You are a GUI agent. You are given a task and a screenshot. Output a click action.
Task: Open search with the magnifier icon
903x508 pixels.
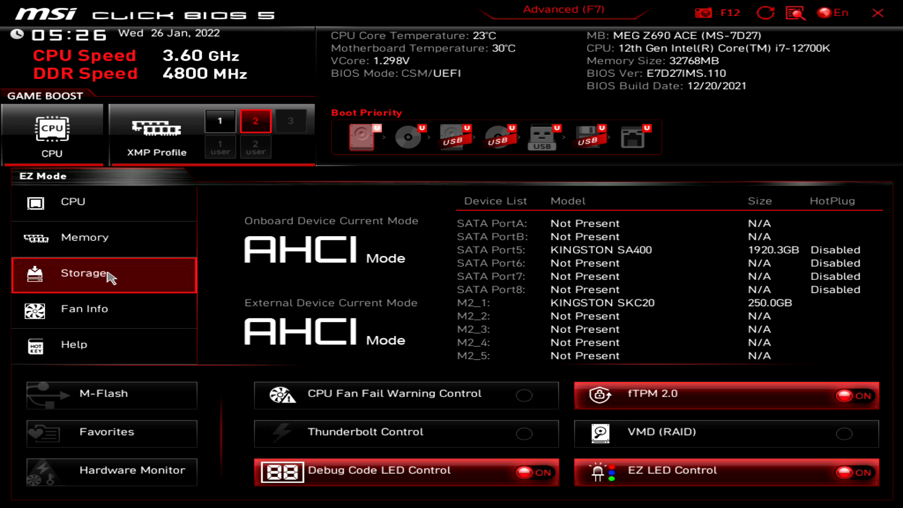pos(795,13)
